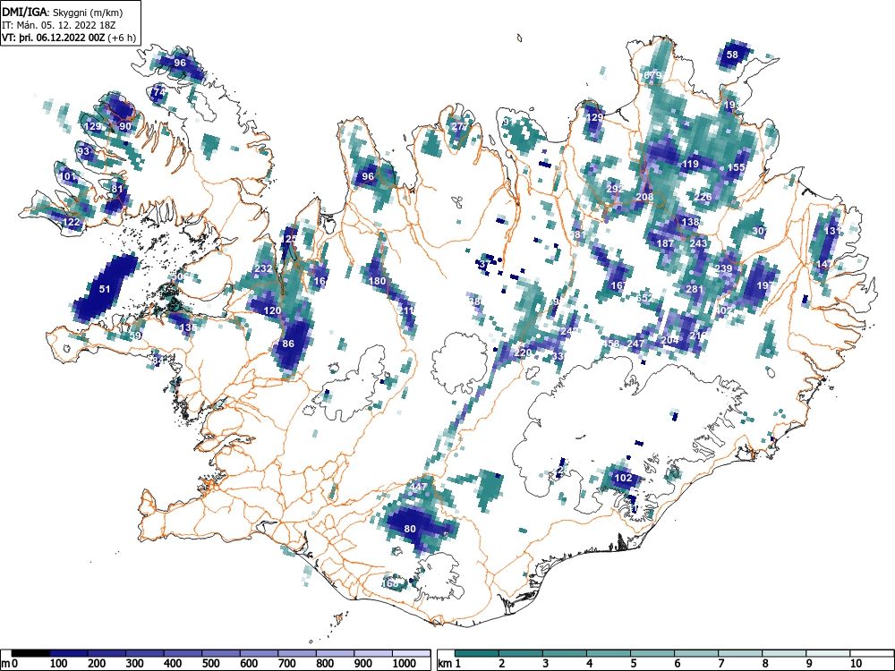Click the visibility value 226 on the map
The width and height of the screenshot is (895, 671).
703,197
